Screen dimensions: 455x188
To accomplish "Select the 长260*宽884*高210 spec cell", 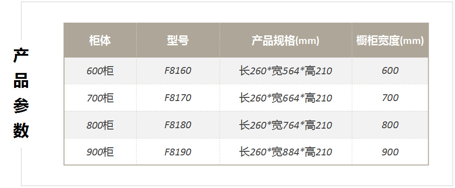I will tap(286, 152).
